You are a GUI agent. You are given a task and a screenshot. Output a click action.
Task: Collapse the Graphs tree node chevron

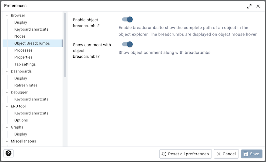(x=7, y=127)
